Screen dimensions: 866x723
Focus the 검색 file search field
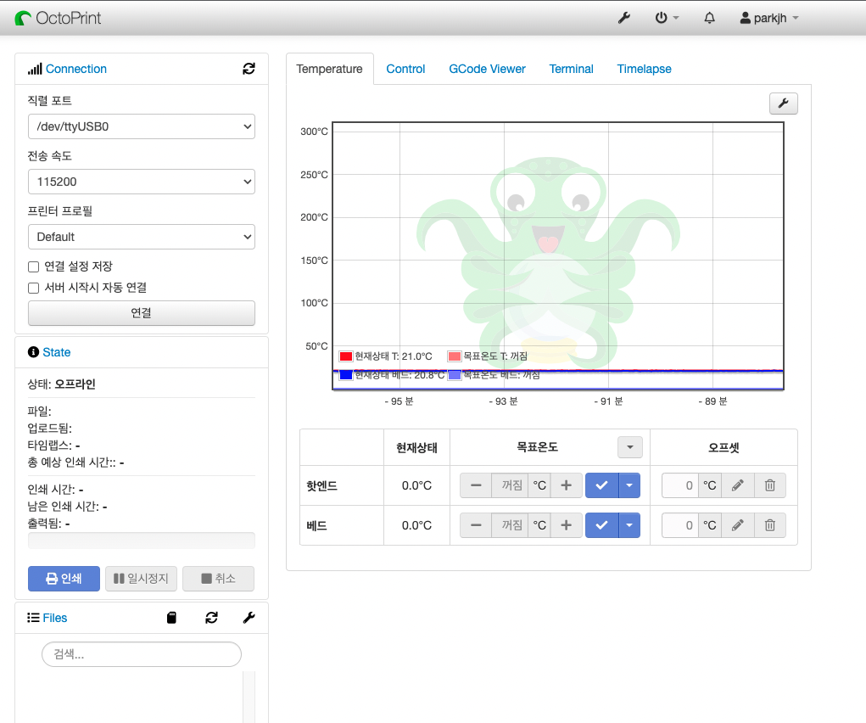142,654
